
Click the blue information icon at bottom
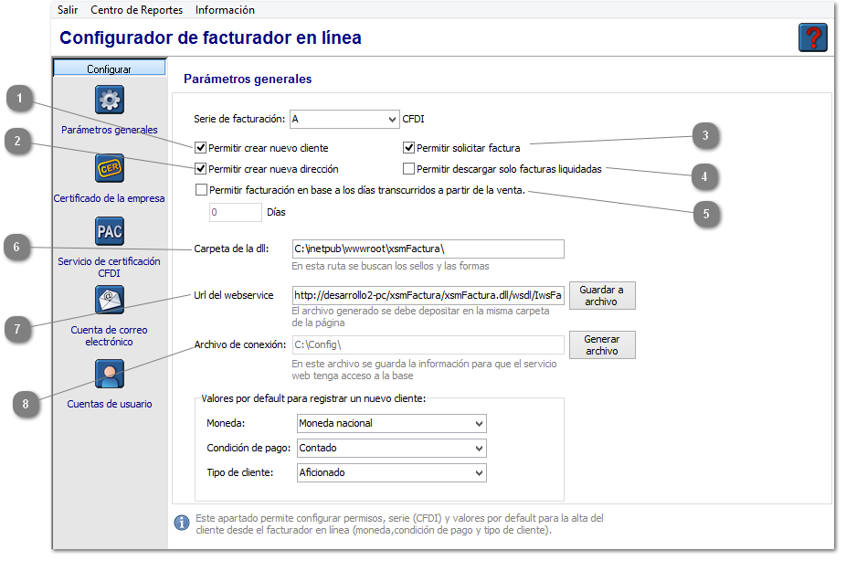[182, 523]
